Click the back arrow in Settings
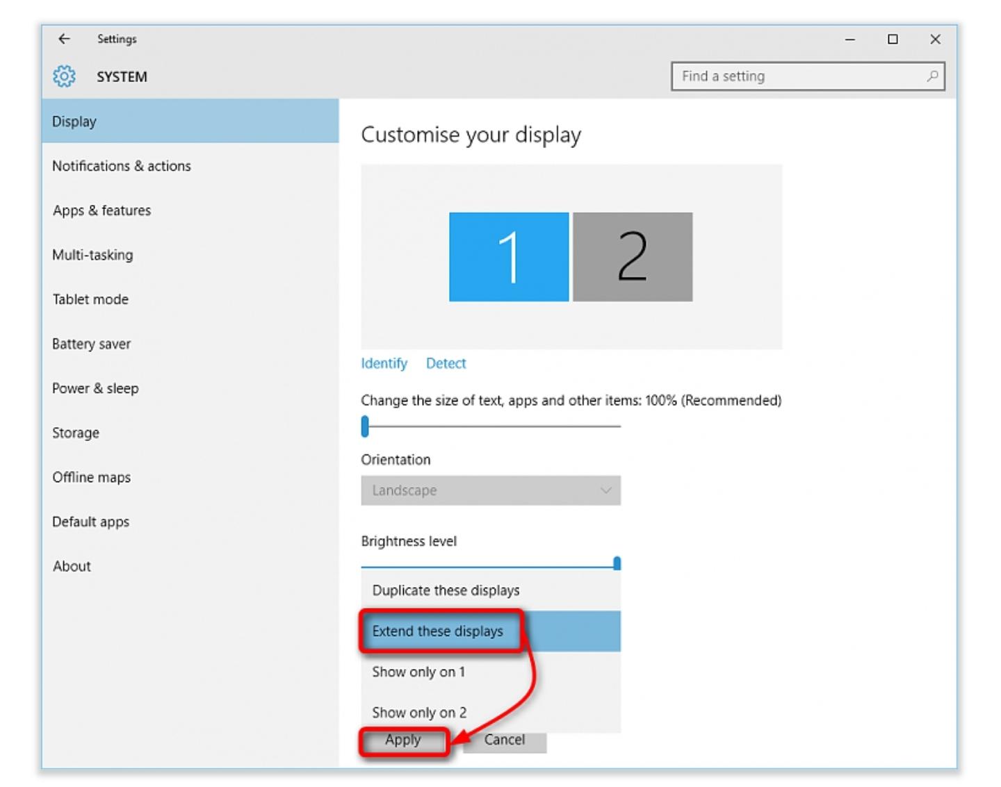The image size is (1001, 787). pyautogui.click(x=64, y=39)
